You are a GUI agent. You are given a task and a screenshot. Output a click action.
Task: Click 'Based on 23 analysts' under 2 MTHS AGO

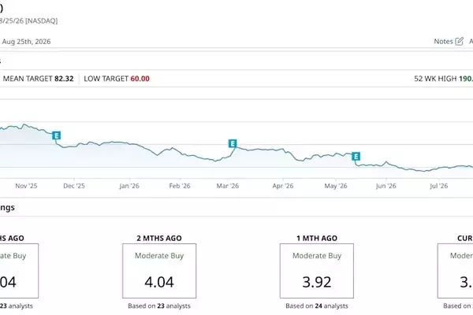pos(159,306)
